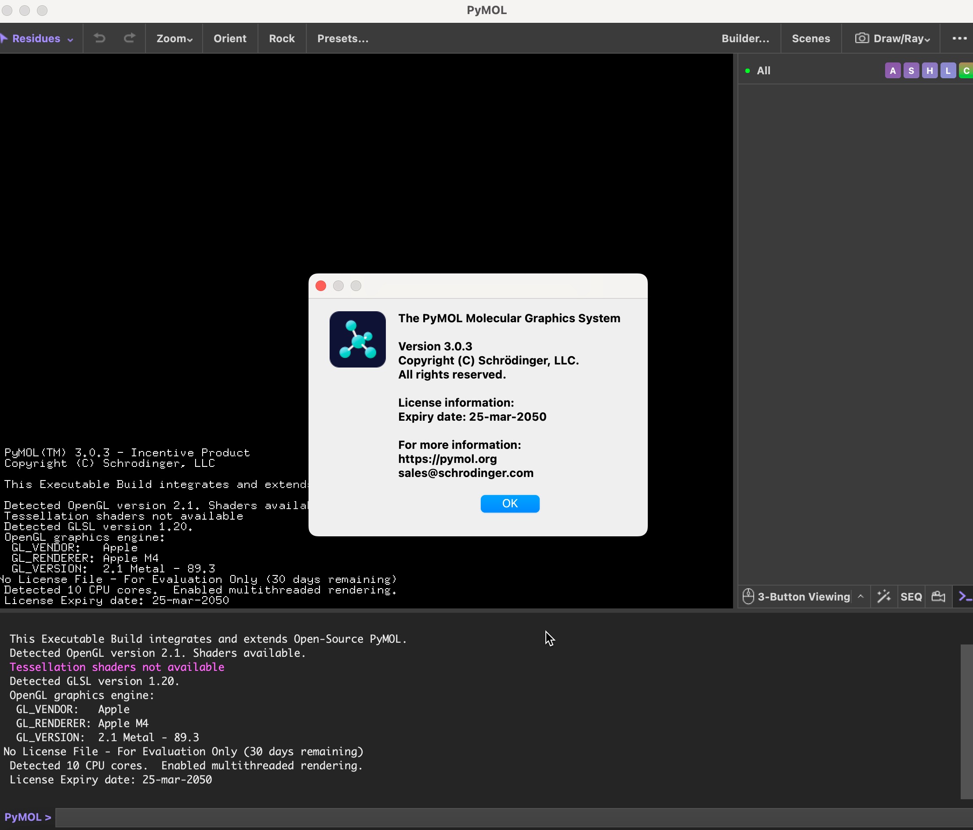
Task: Click the 3-Button Viewing mouse mode label
Action: [x=803, y=597]
